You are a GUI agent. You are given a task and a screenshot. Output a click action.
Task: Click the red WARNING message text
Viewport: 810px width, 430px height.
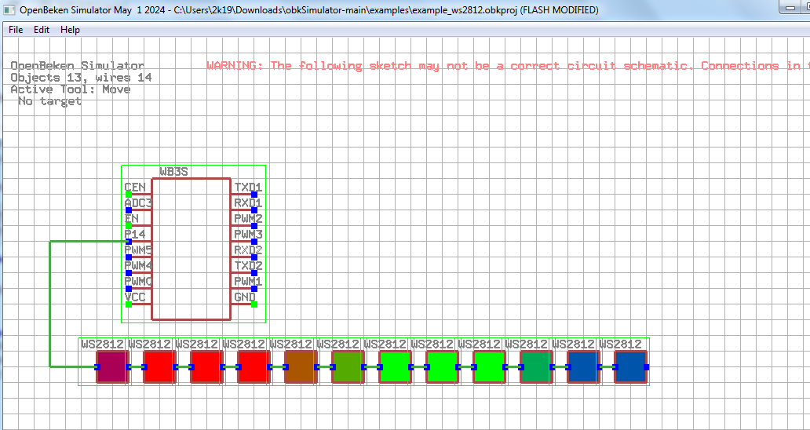click(509, 66)
